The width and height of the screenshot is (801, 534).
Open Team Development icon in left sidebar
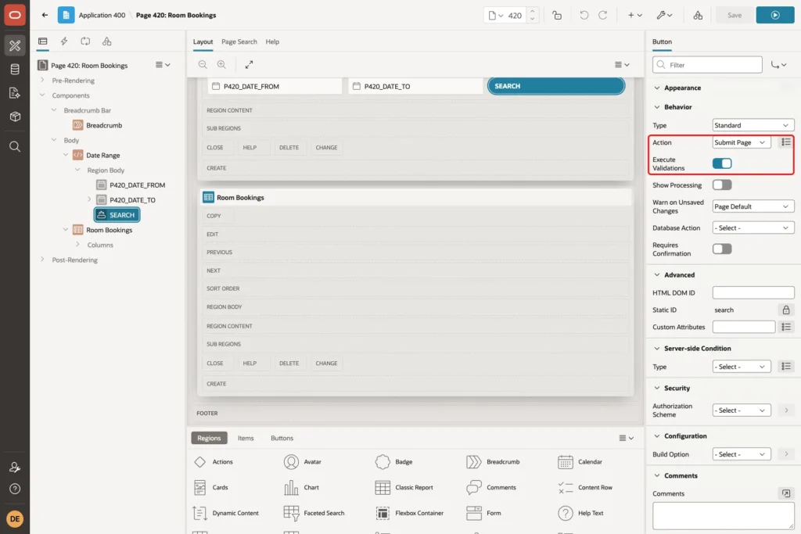[x=15, y=93]
